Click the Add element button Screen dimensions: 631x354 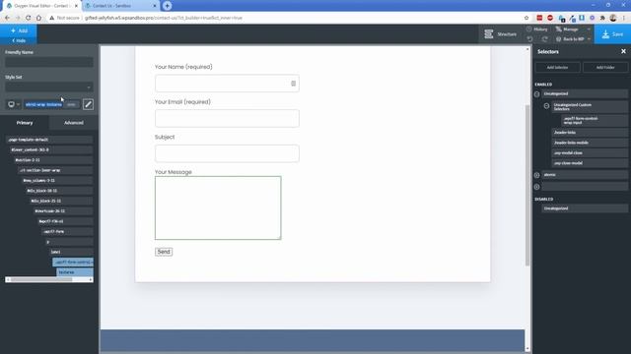19,30
